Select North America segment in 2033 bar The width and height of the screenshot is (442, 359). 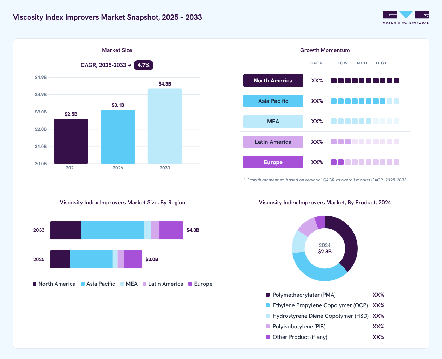pos(66,230)
